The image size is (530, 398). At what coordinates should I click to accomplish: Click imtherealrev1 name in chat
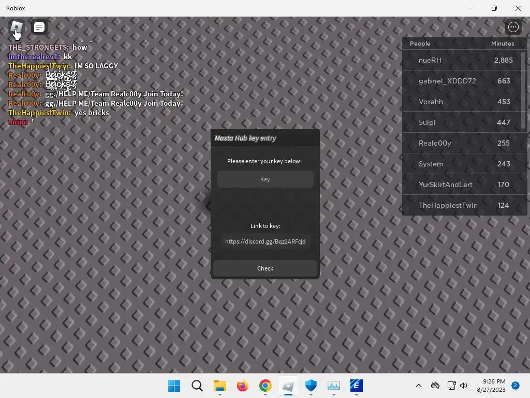pyautogui.click(x=34, y=56)
